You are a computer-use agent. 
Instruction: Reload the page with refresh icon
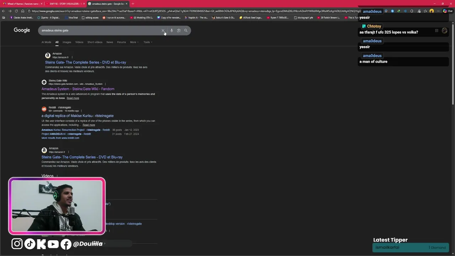point(16,11)
